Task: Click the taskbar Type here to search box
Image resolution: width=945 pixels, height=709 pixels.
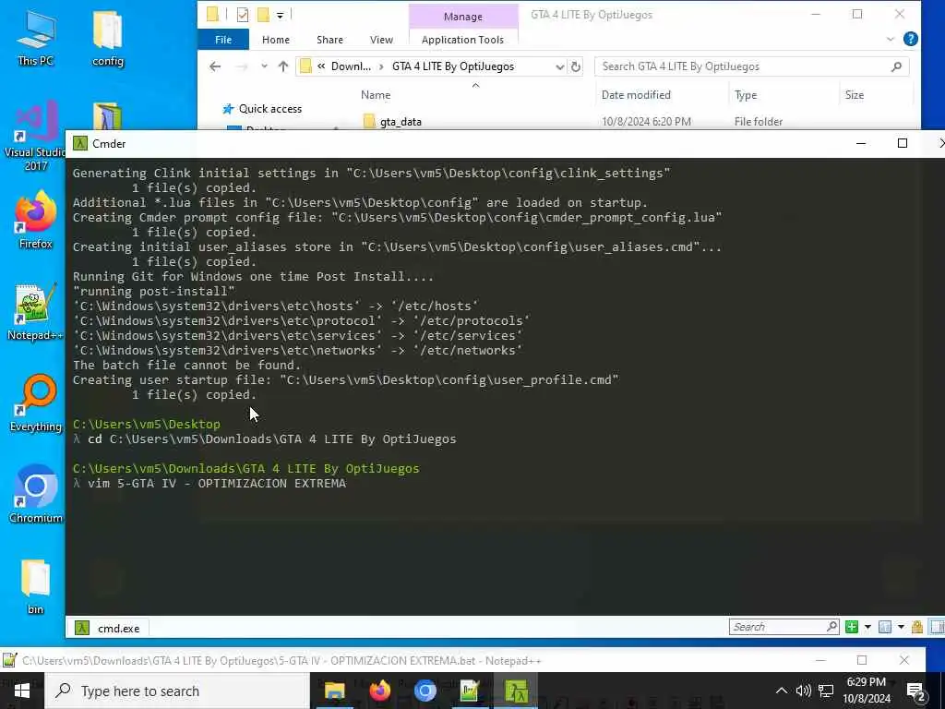Action: pyautogui.click(x=176, y=691)
